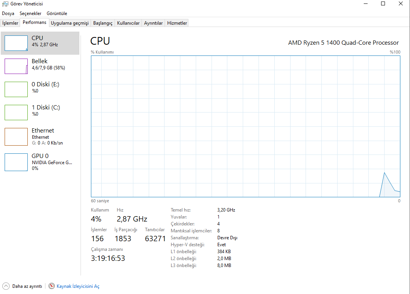Click AMD Ryzen 5 1400 processor name

click(x=343, y=43)
